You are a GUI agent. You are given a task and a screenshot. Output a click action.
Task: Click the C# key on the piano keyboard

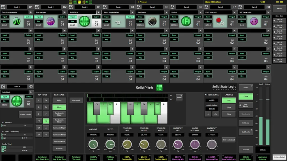click(97, 108)
